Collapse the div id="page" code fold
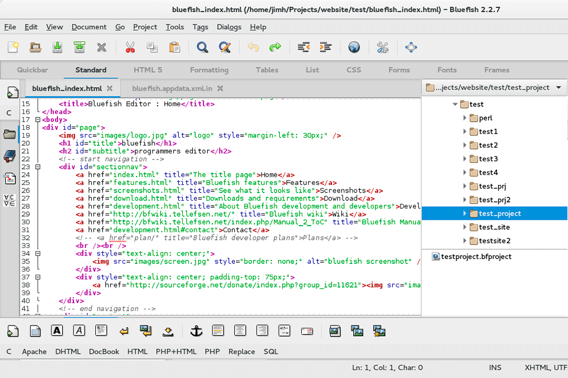This screenshot has width=568, height=378. point(37,119)
